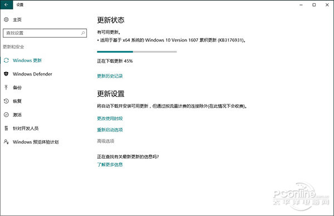
Task: Click the 备份 upload arrow icon
Action: click(x=6, y=87)
